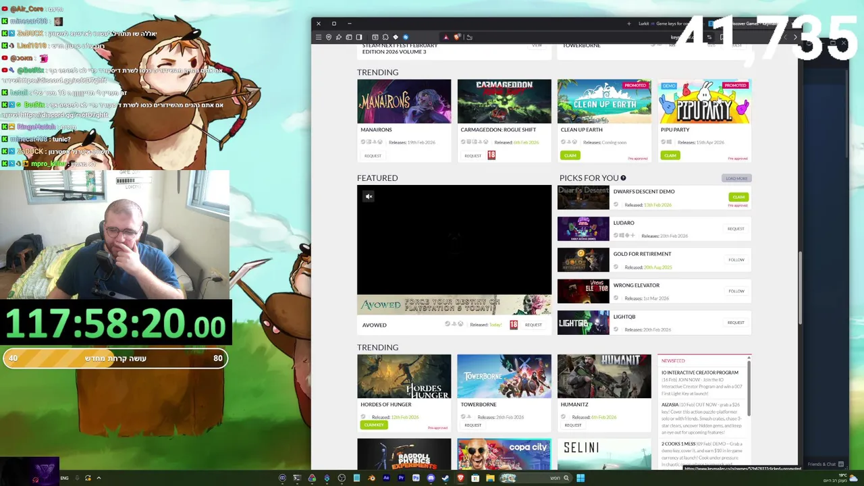Click the taskbar search box

tap(536, 478)
